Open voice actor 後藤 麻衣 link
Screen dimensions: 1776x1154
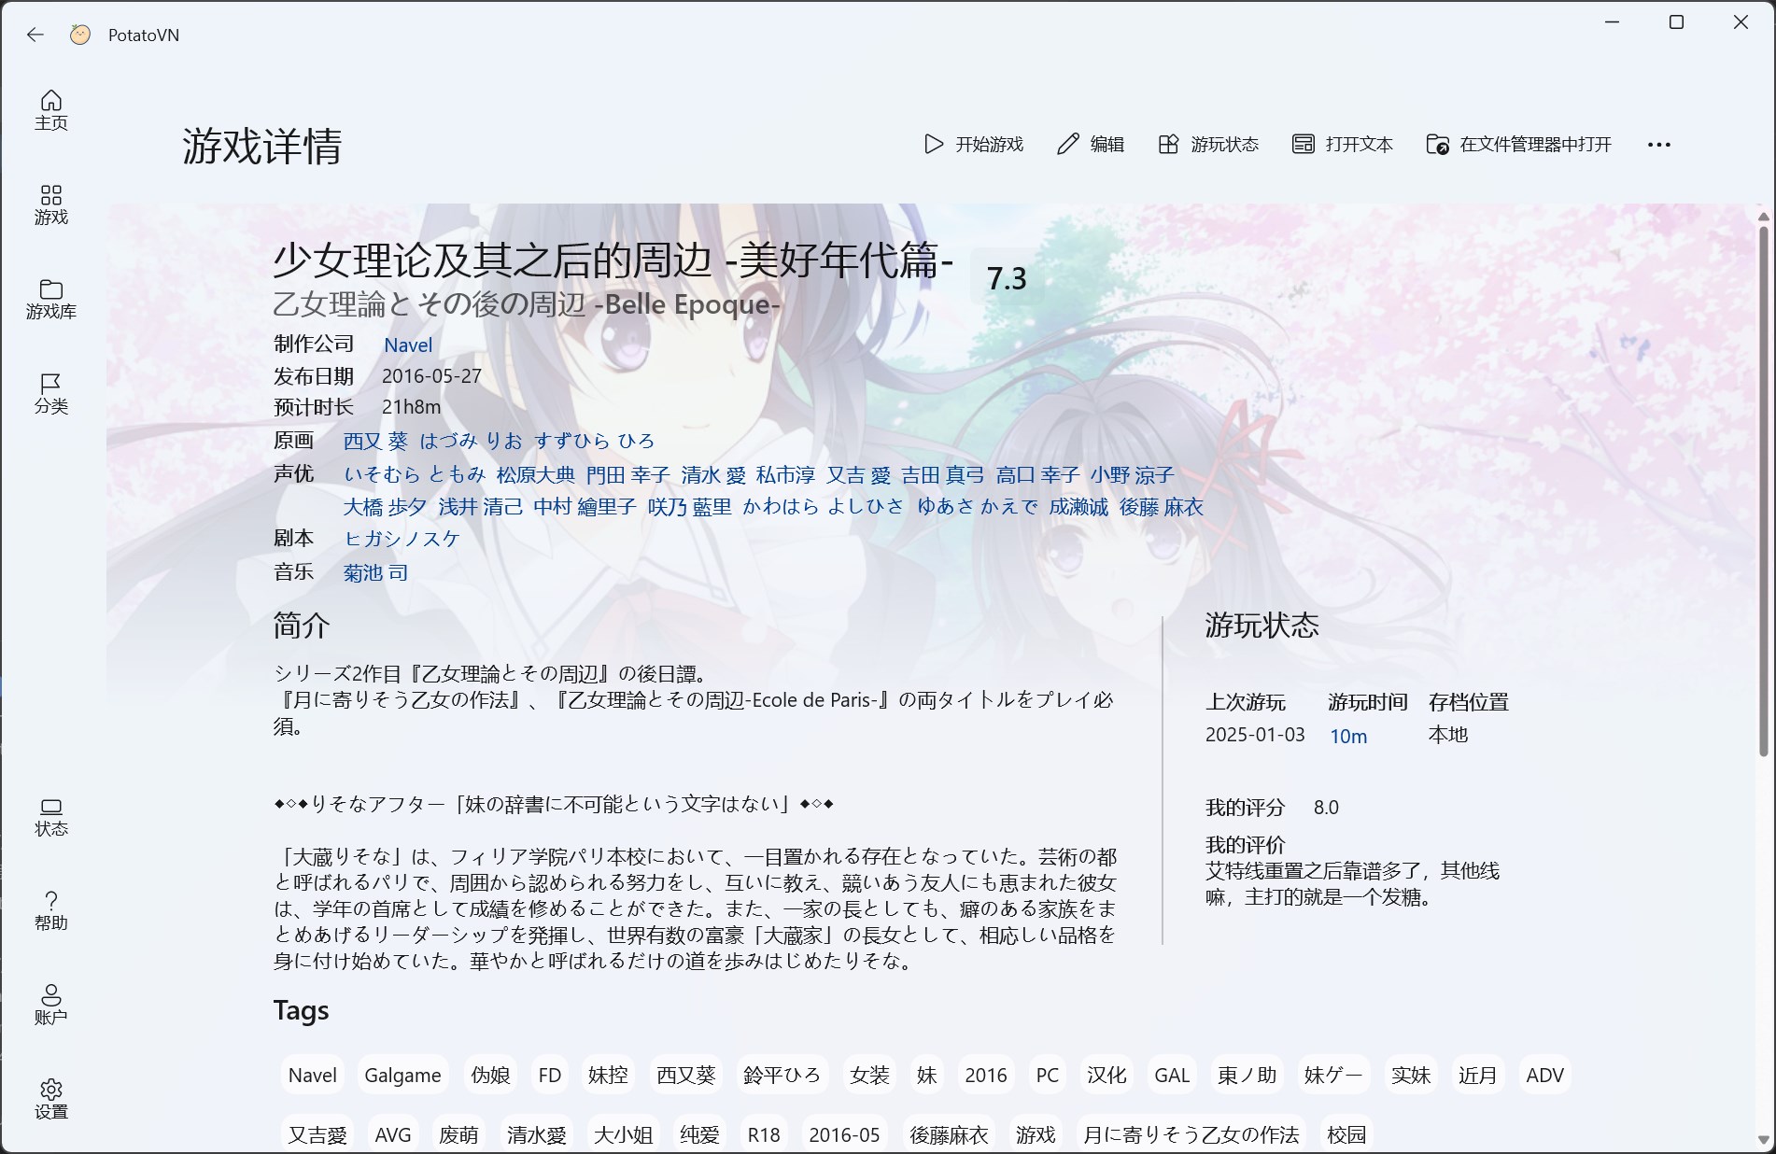pos(1162,507)
